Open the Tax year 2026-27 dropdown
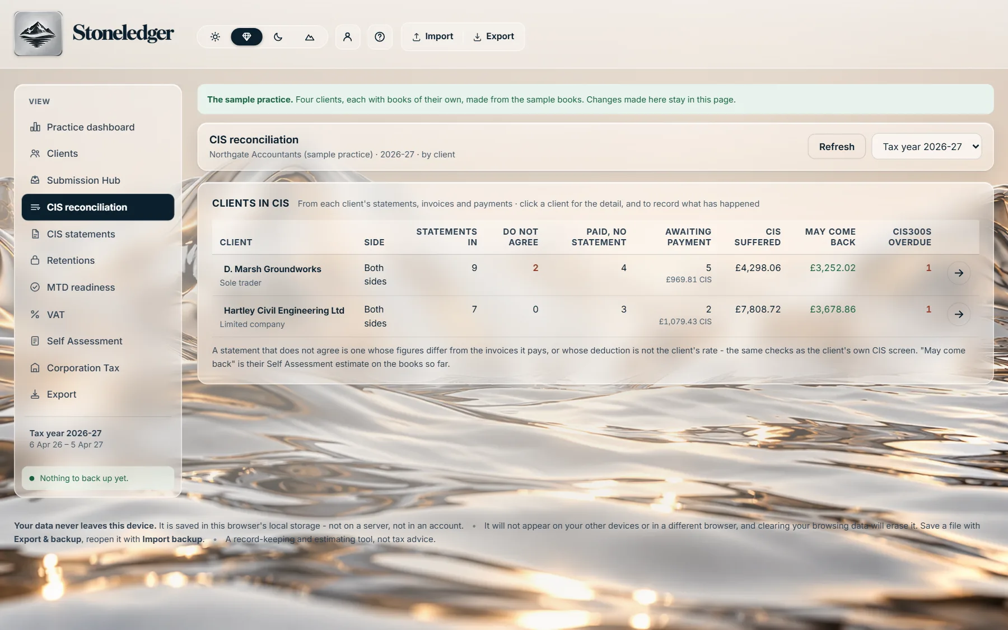The height and width of the screenshot is (630, 1008). click(927, 147)
